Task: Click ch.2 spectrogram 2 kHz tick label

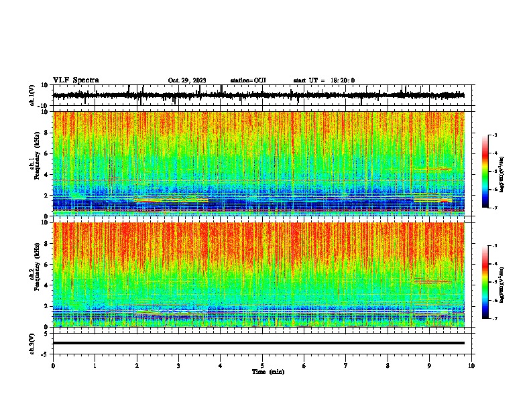Action: pyautogui.click(x=46, y=306)
